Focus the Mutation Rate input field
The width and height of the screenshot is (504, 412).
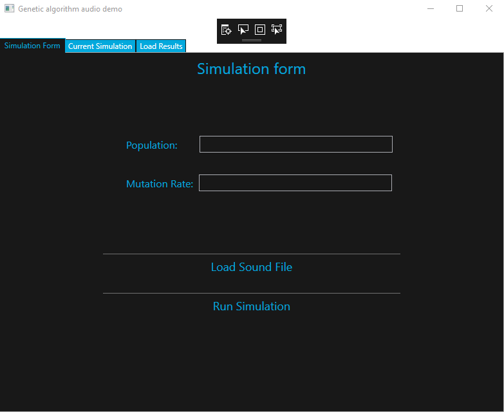pyautogui.click(x=295, y=183)
